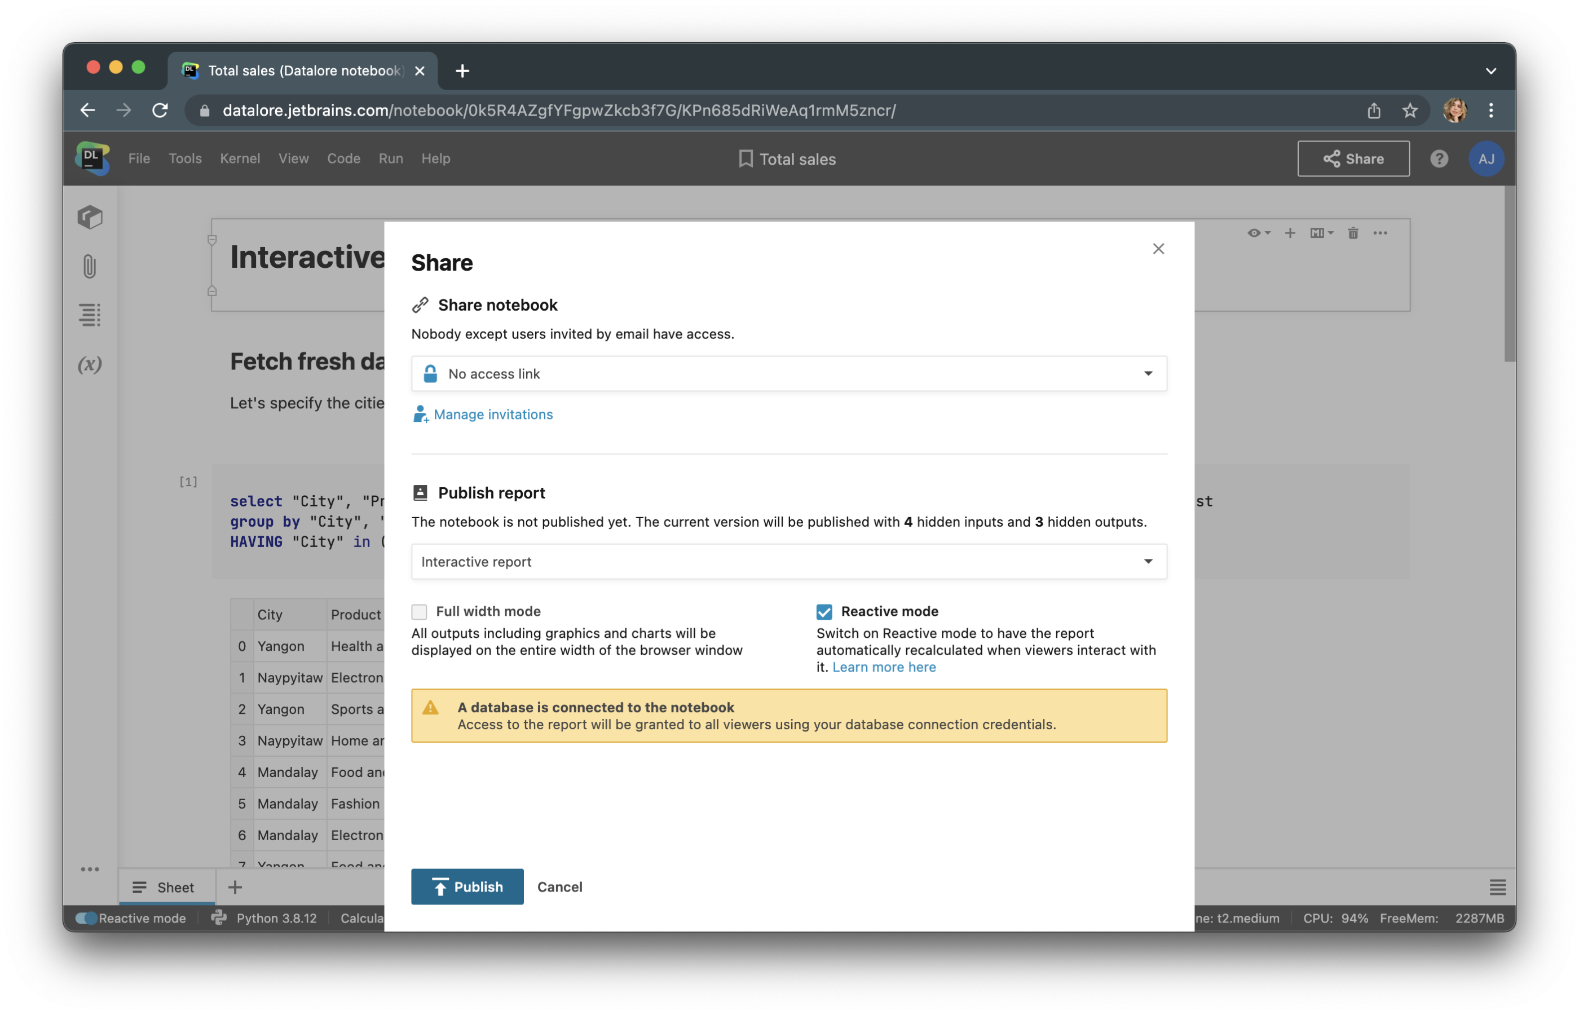Open the help question mark icon
Screen dimensions: 1579x1015
(x=1439, y=159)
